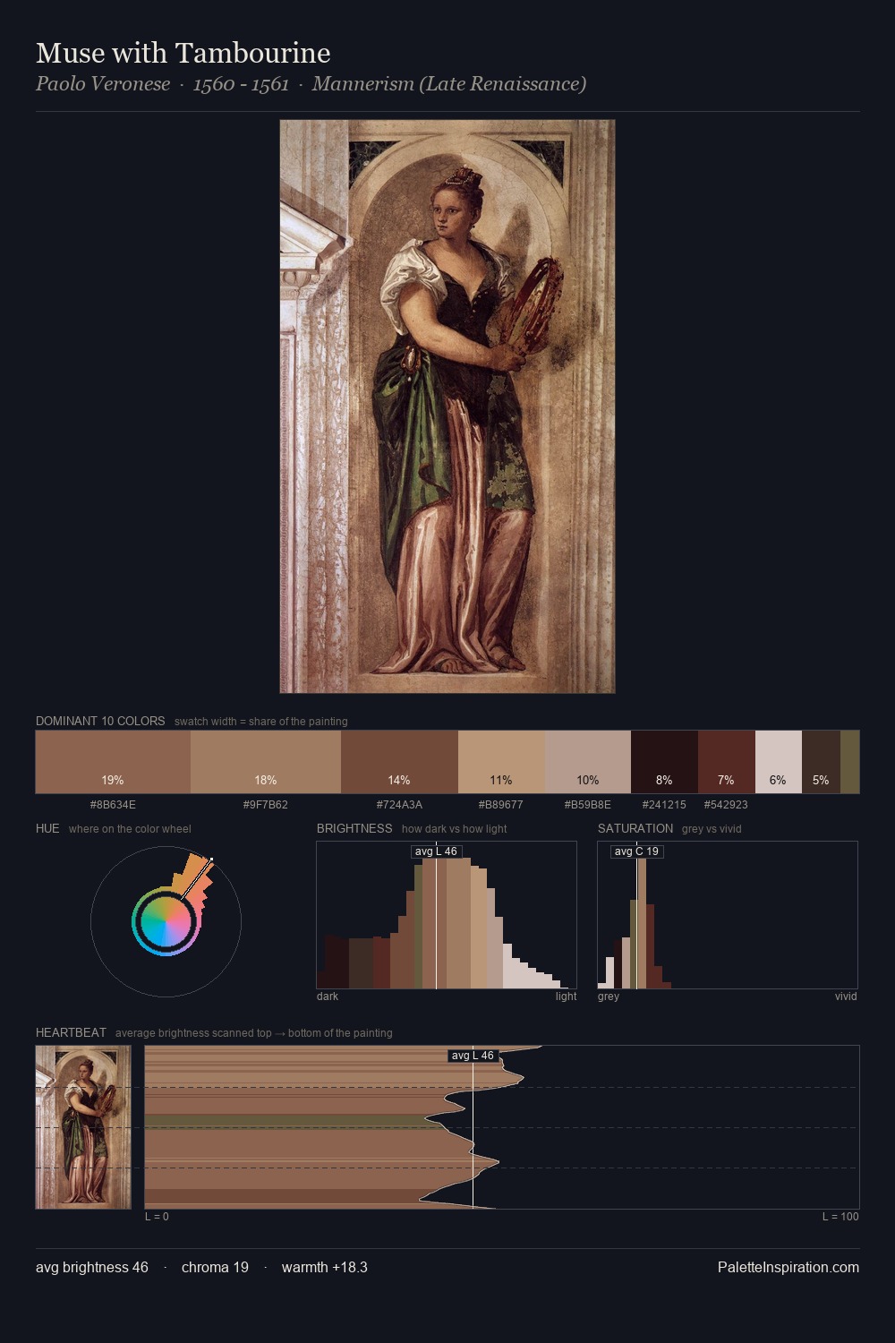Click the 'dark' axis label
This screenshot has width=895, height=1343.
tap(328, 997)
